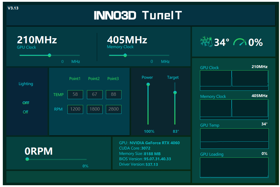Edit the Point3 TEMP field showing 88
280x187 pixels.
114,95
